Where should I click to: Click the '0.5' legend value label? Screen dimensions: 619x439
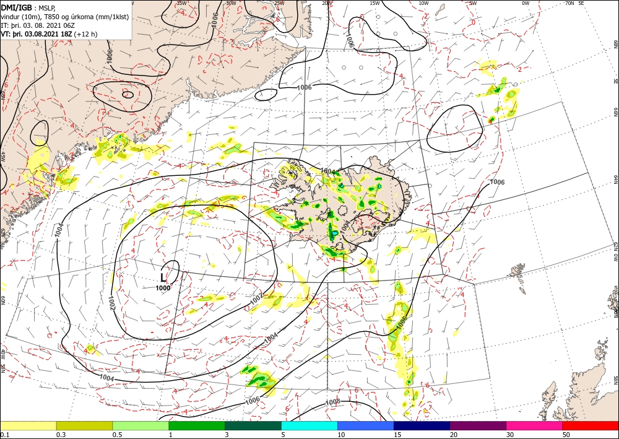pos(117,435)
